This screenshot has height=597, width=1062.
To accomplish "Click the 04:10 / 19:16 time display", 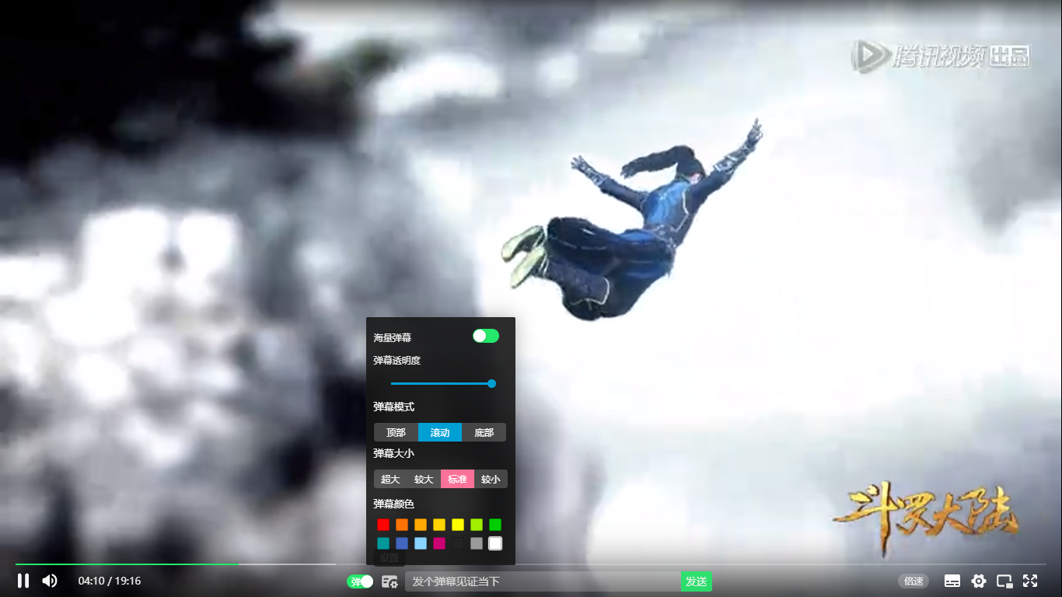I will [110, 581].
